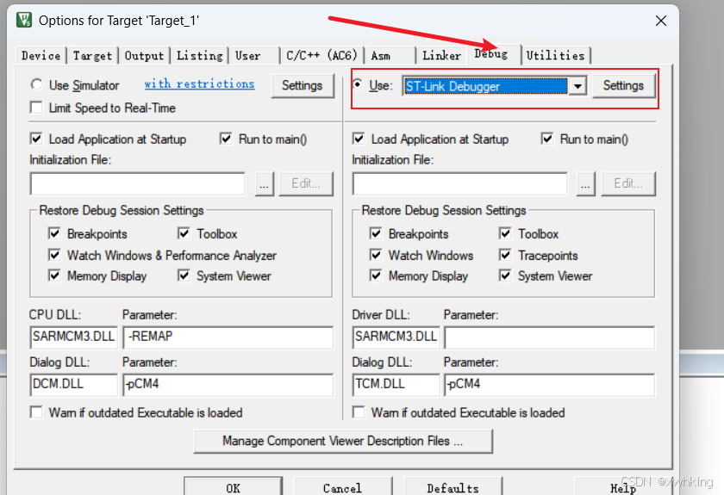Toggle simulator Breakpoints checkbox

pos(54,233)
